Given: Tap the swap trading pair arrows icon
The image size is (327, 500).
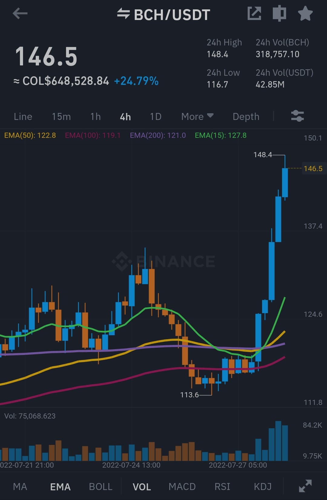Looking at the screenshot, I should (x=124, y=14).
